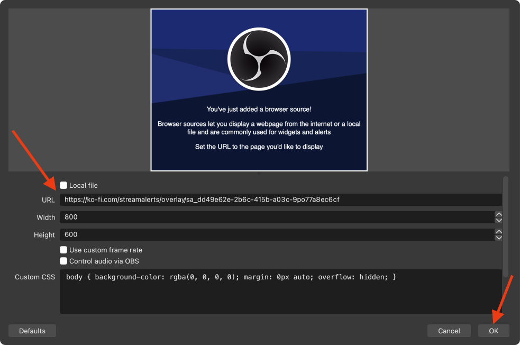Click the properties panel vertical scrollbar
Screen dimensions: 520x345
[x=505, y=226]
